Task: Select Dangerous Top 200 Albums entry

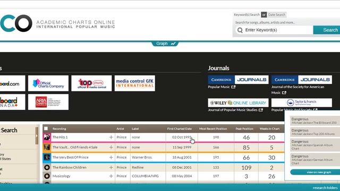Action: pyautogui.click(x=315, y=132)
